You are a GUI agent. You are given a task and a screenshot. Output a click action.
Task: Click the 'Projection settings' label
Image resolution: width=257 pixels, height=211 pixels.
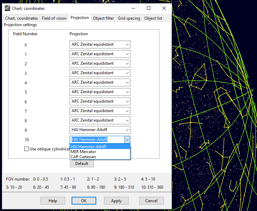[20, 25]
